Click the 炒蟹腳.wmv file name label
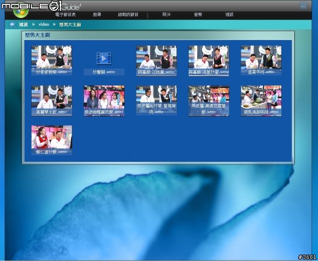318x261 pixels. [x=104, y=72]
